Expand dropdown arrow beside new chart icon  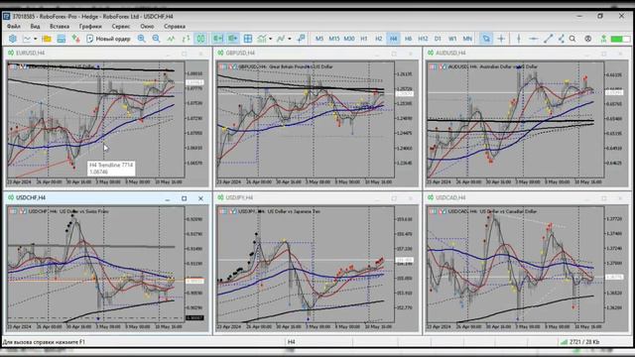36,39
